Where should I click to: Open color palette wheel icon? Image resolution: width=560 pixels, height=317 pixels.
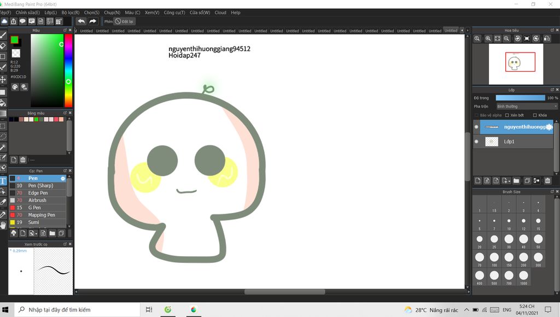pyautogui.click(x=15, y=87)
